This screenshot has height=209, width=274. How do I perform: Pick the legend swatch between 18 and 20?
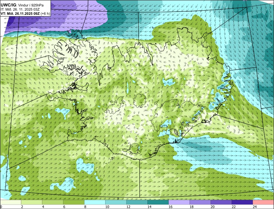[x=200, y=202]
